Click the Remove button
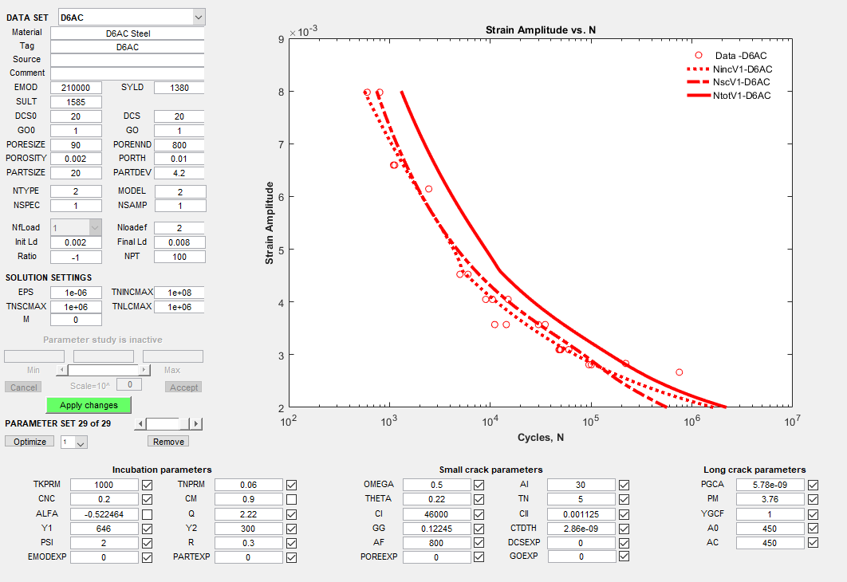Viewport: 847px width, 582px height. [168, 442]
